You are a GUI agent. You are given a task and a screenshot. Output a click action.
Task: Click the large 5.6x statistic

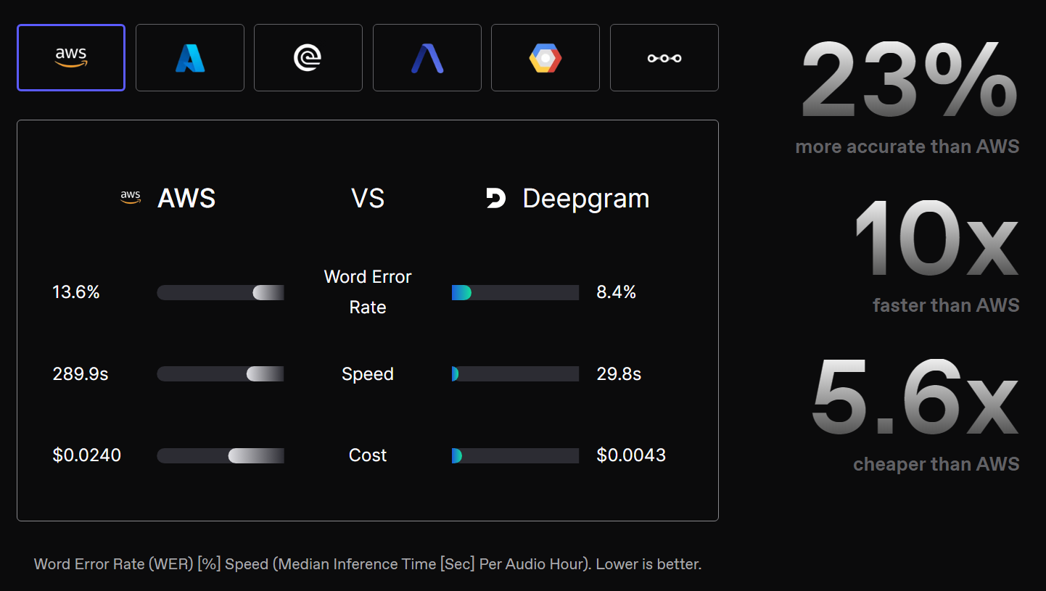pyautogui.click(x=915, y=398)
